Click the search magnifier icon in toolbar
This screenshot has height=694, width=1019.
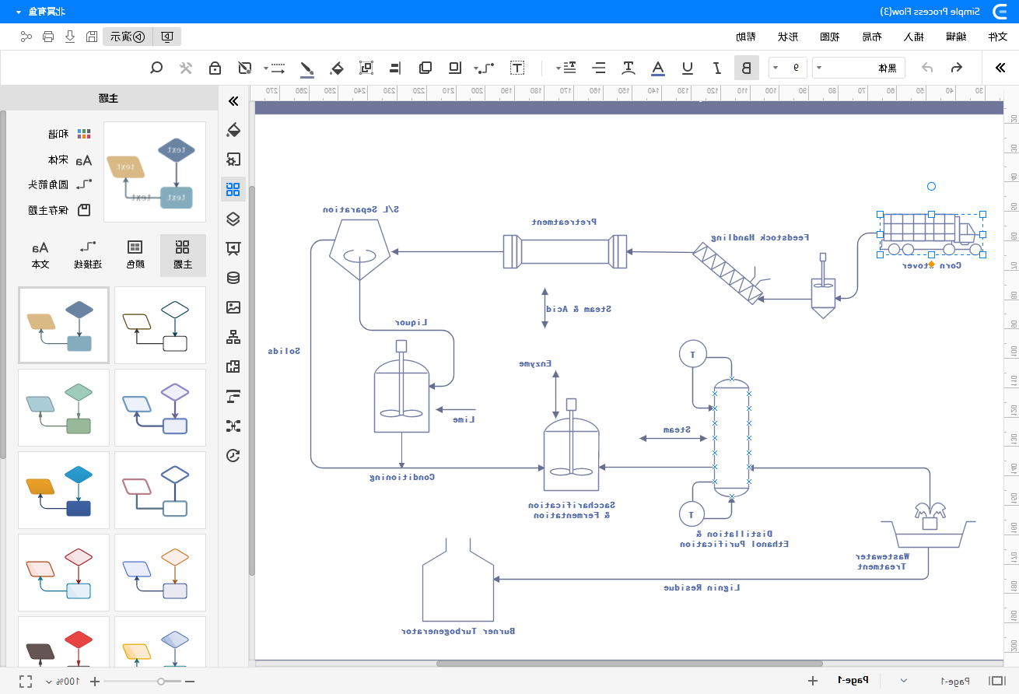pos(156,68)
